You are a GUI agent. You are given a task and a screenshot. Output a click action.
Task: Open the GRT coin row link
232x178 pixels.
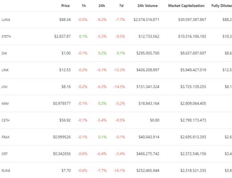click(x=4, y=154)
